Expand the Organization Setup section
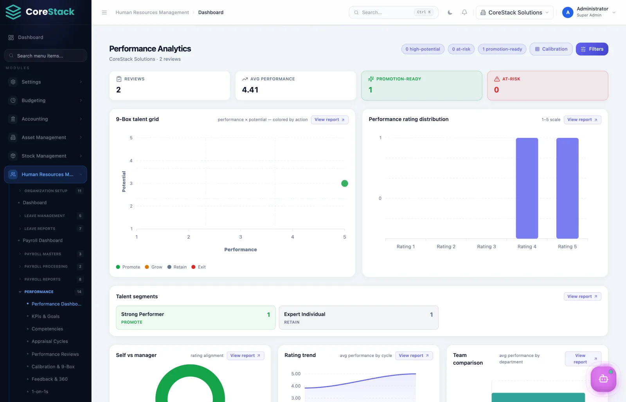This screenshot has height=402, width=626. [x=50, y=191]
